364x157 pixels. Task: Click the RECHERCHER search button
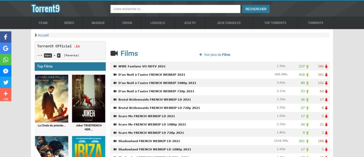point(256,9)
